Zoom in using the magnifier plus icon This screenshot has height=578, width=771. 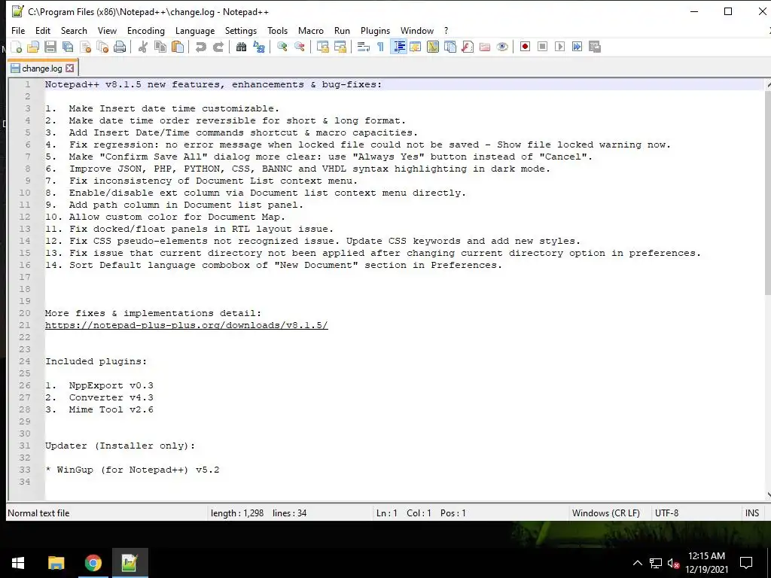tap(282, 47)
